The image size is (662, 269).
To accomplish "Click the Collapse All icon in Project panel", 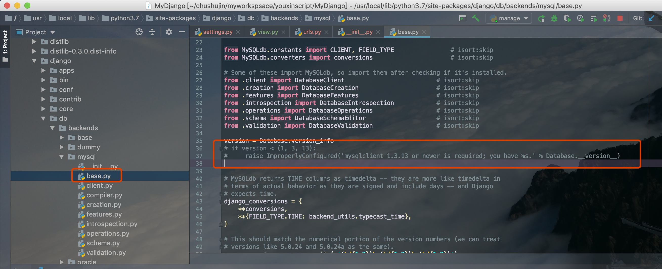I will [152, 32].
